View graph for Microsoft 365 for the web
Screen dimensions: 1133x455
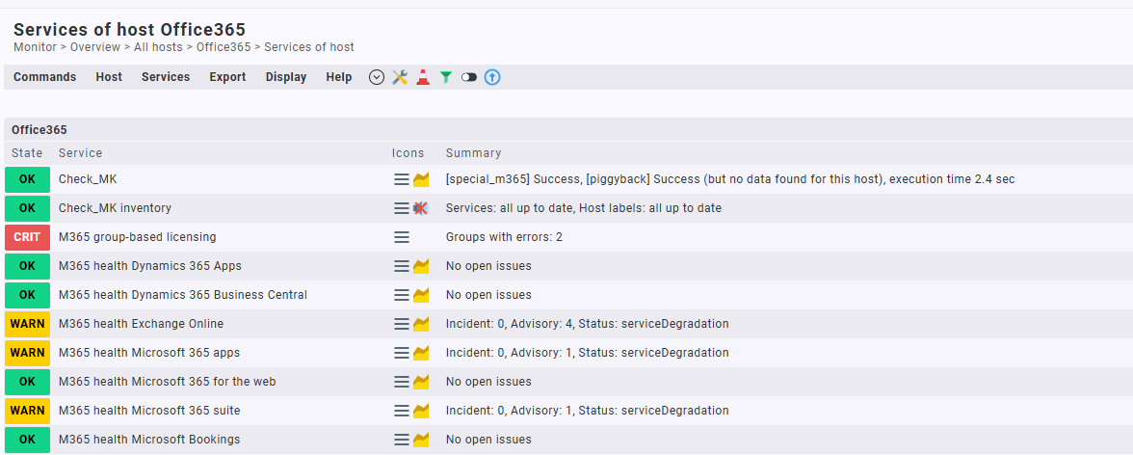tap(421, 382)
